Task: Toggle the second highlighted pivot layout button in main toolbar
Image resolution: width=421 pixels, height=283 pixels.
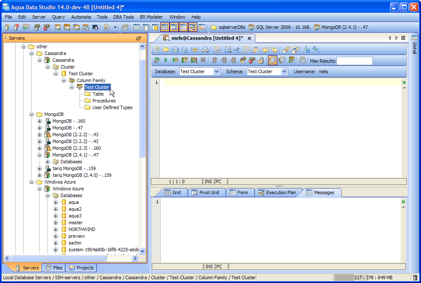Action: pyautogui.click(x=174, y=27)
